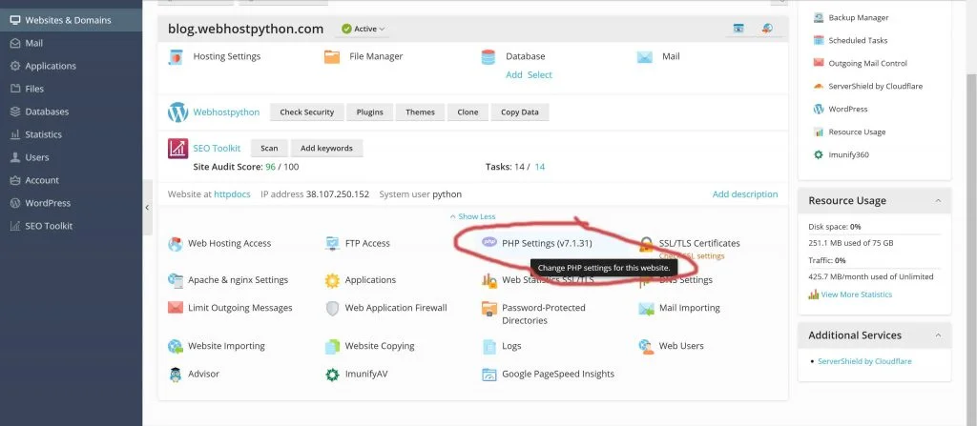Open ServerShield by Cloudflare under Additional Services

[x=864, y=361]
